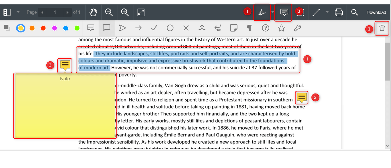This screenshot has width=391, height=168.
Task: Choose the key note icon style
Action: point(297,28)
